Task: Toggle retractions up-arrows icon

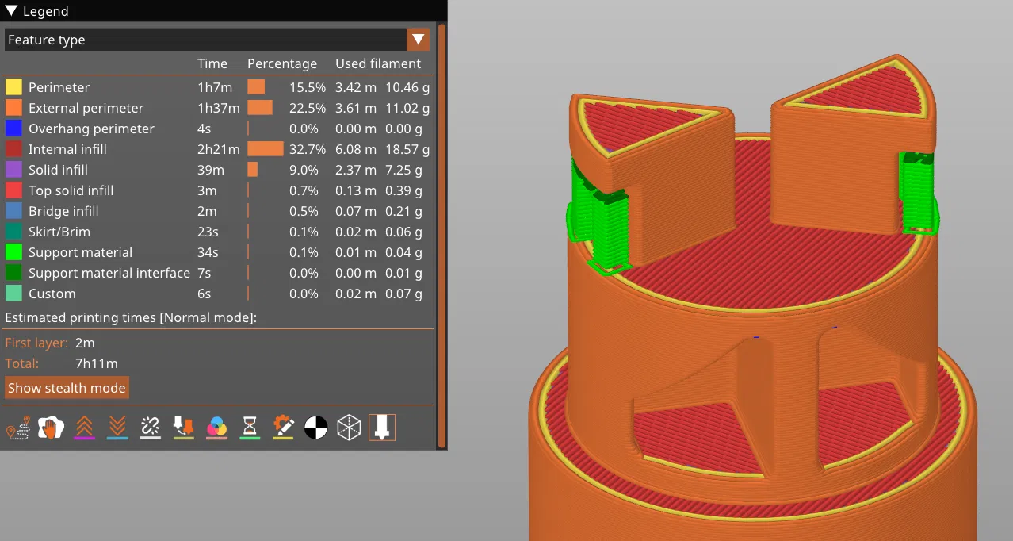Action: [84, 428]
